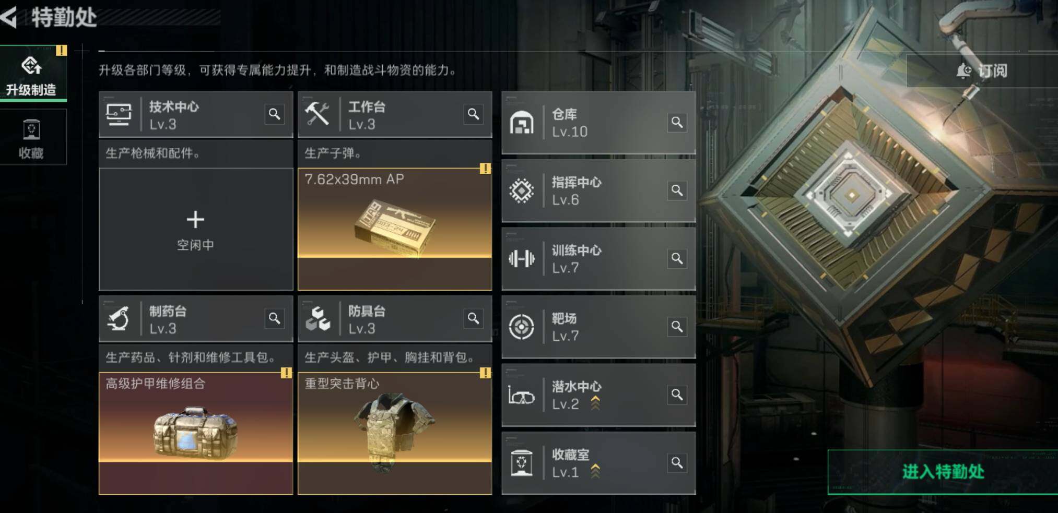Screen dimensions: 1058x513
Task: Open the 技术中心 magnifier details icon
Action: click(x=274, y=114)
